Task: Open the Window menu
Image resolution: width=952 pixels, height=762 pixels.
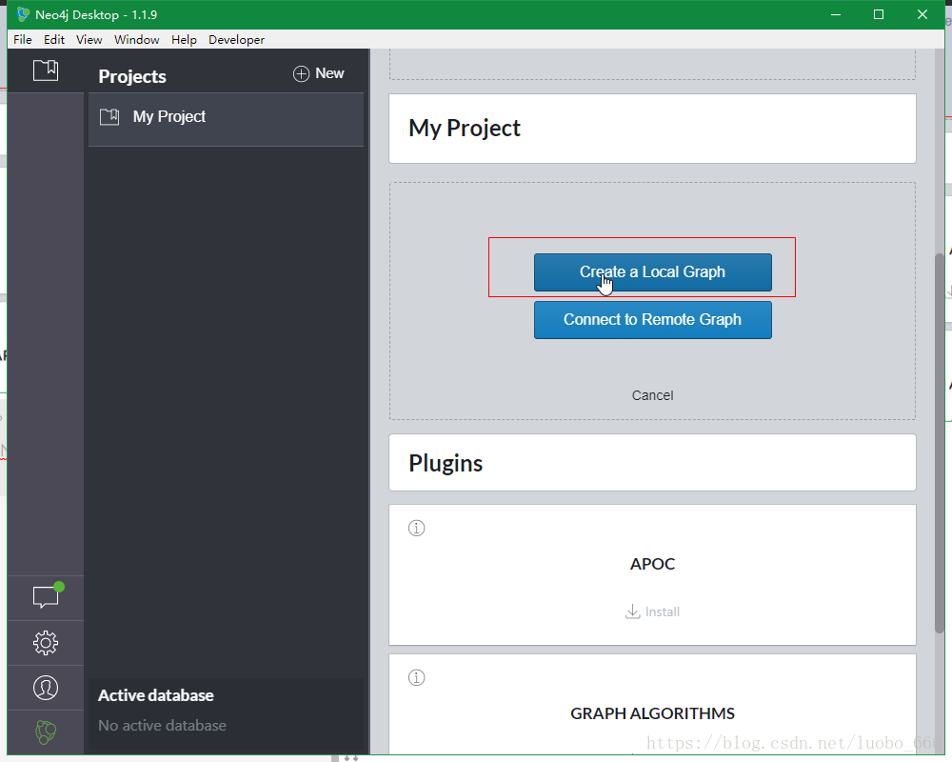Action: (x=136, y=39)
